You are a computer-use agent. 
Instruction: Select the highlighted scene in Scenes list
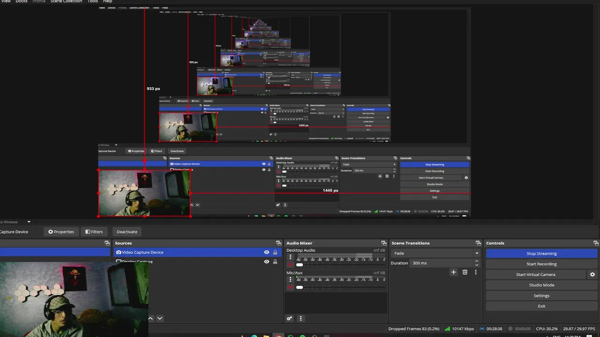coord(55,252)
